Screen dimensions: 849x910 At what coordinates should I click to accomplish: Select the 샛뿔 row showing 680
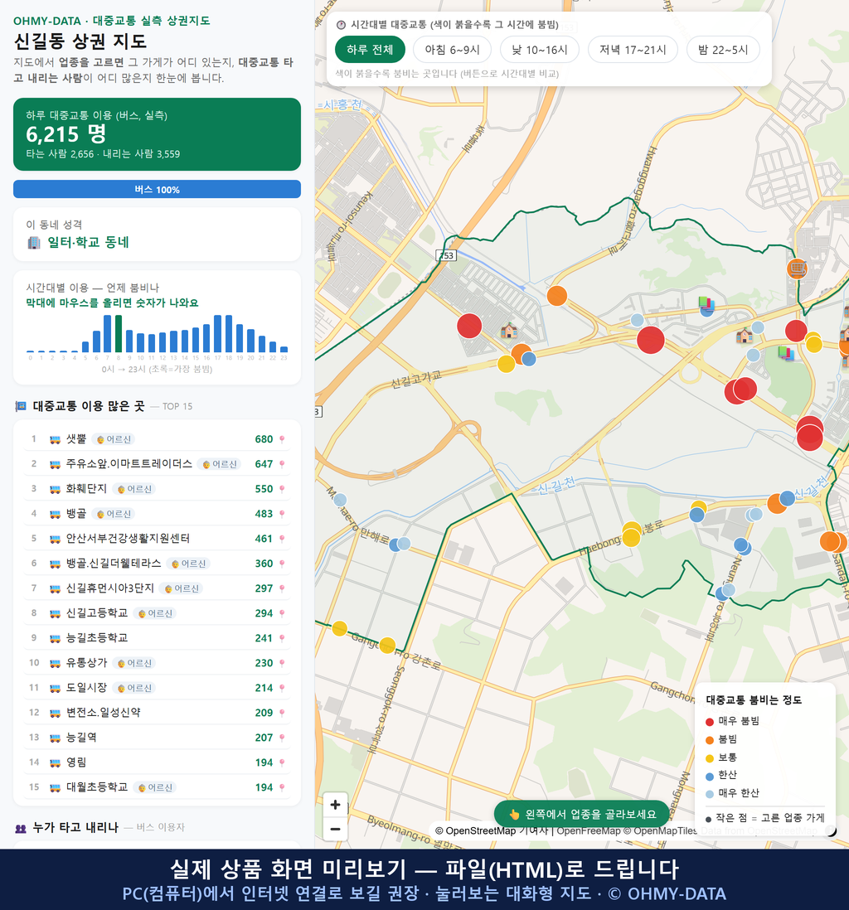[157, 439]
